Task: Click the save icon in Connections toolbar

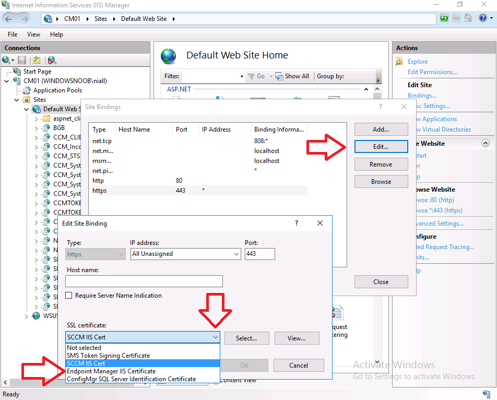Action: pos(22,60)
